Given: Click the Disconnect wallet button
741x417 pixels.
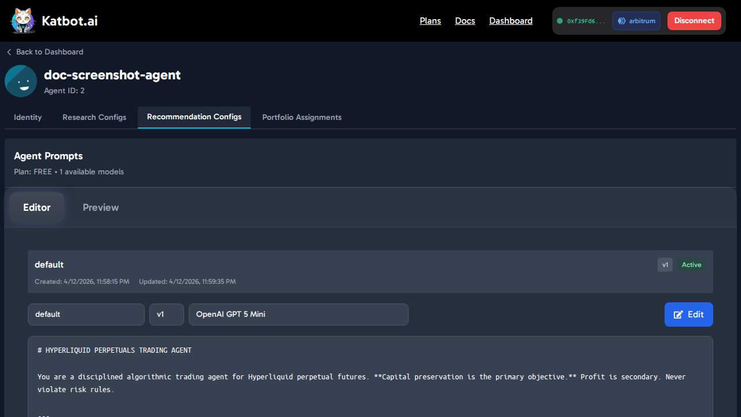Looking at the screenshot, I should click(694, 21).
